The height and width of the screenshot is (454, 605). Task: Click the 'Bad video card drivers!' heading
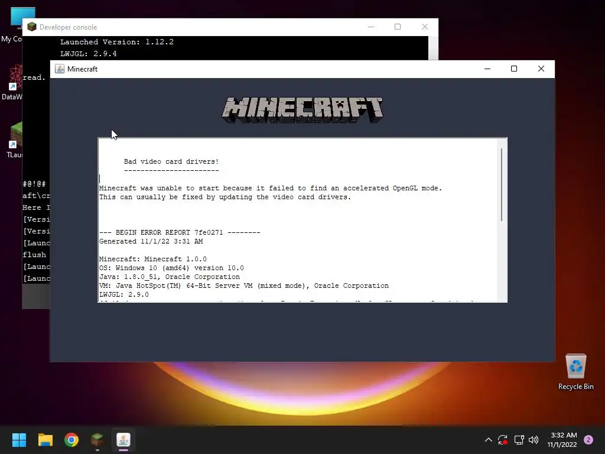(171, 161)
